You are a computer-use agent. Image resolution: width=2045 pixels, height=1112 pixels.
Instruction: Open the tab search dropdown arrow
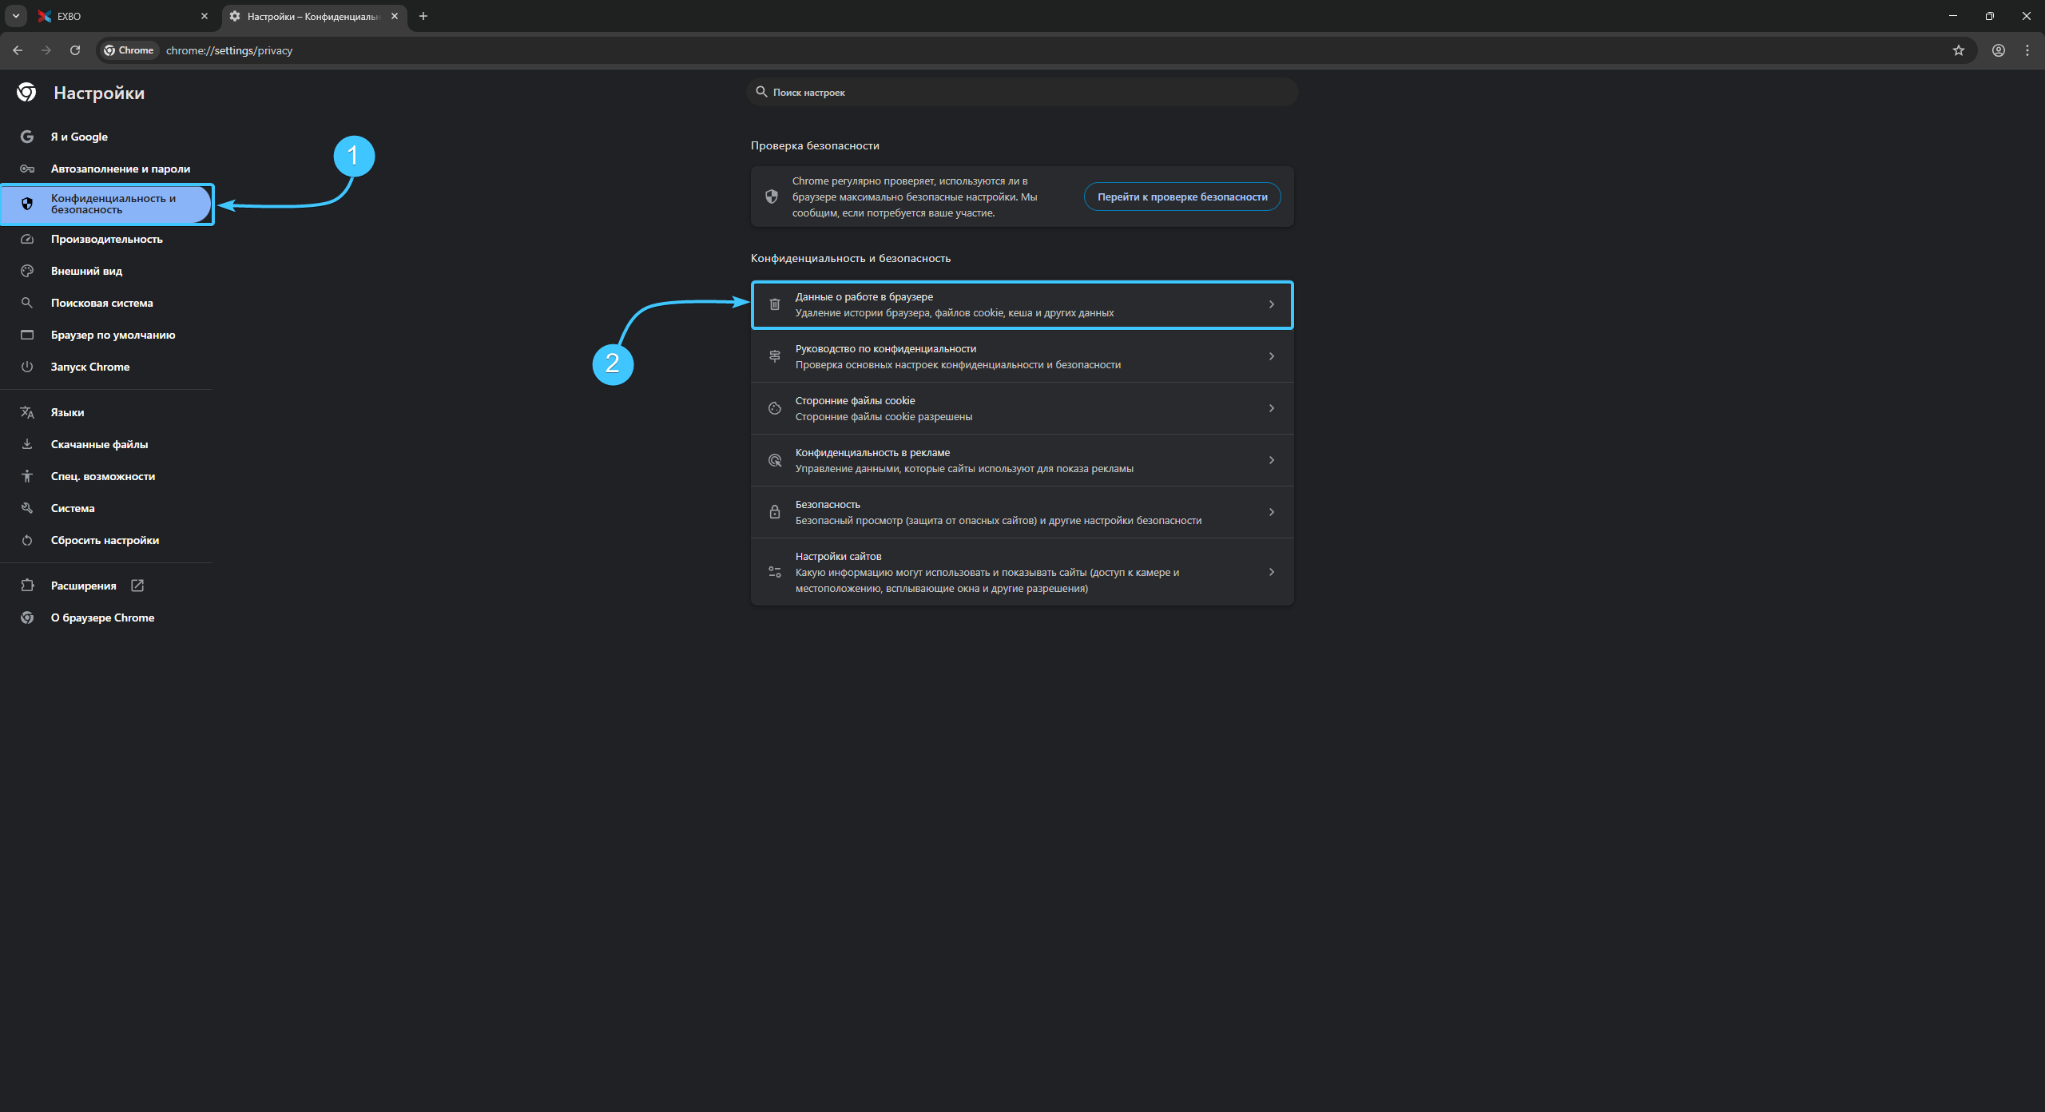pyautogui.click(x=16, y=16)
